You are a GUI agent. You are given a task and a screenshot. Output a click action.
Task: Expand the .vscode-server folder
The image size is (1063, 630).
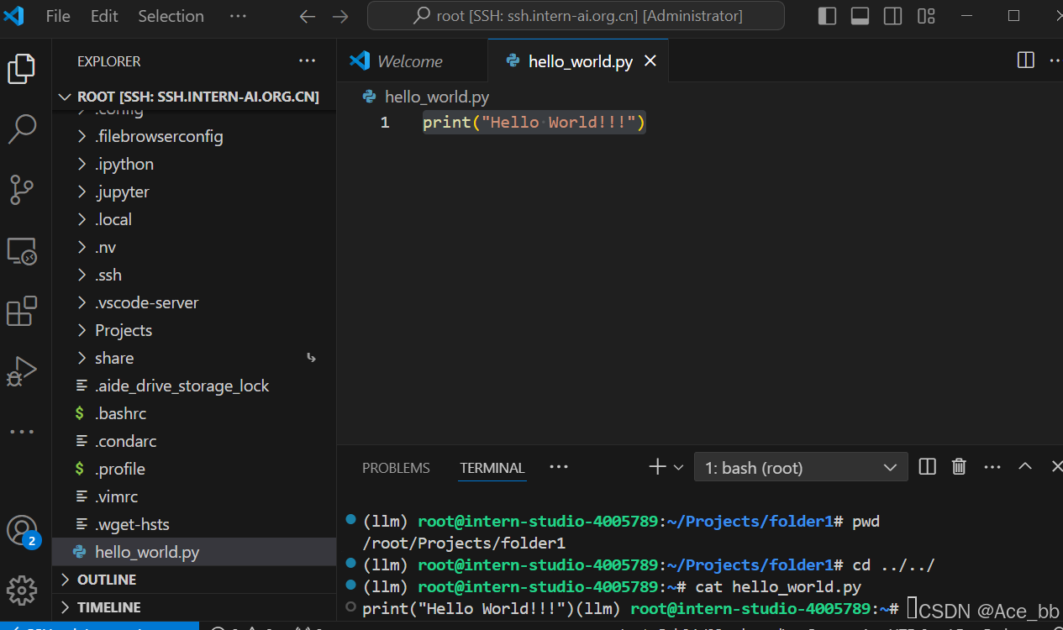(194, 302)
